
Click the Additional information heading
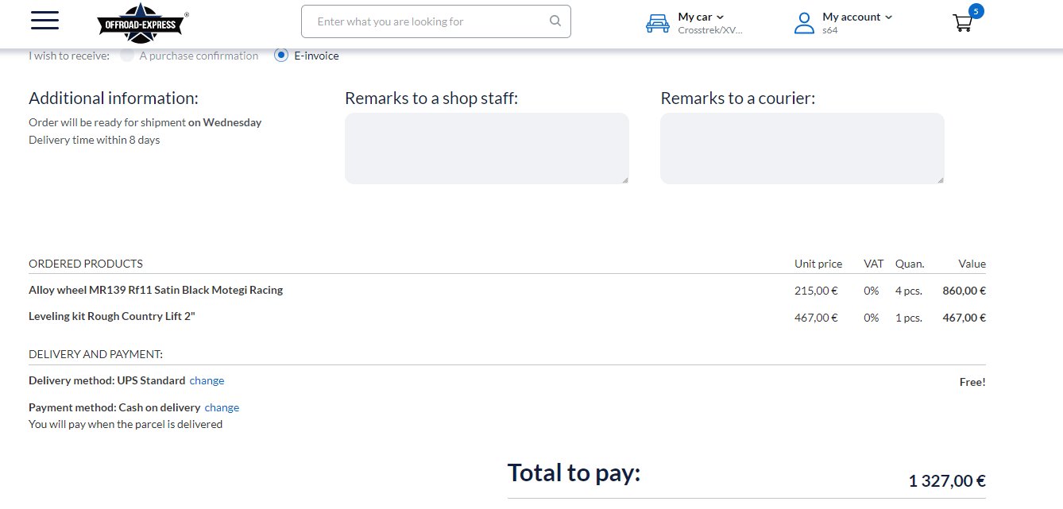pyautogui.click(x=114, y=98)
